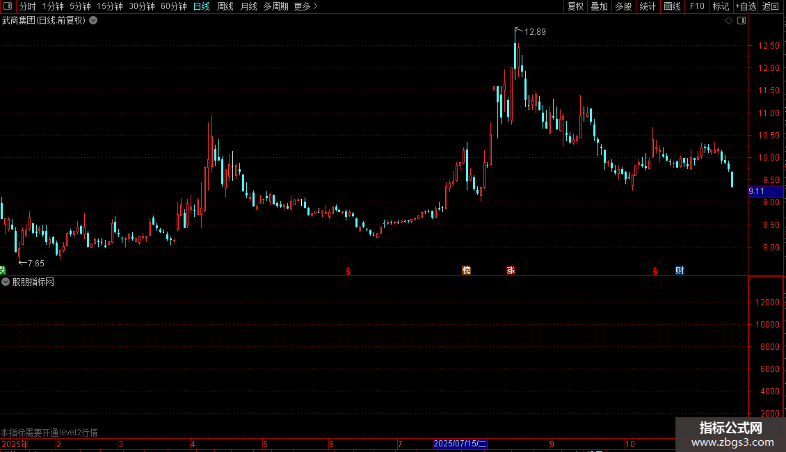Click the 叠加 overlay button
The image size is (786, 452).
click(599, 6)
